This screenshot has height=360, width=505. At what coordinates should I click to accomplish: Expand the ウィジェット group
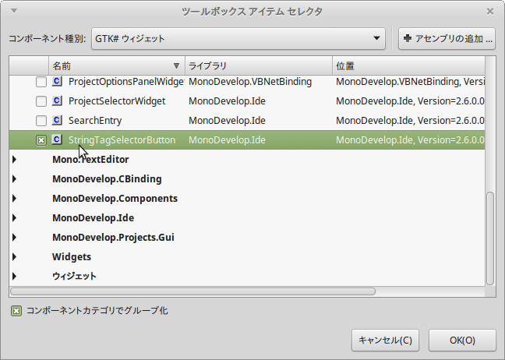point(15,277)
